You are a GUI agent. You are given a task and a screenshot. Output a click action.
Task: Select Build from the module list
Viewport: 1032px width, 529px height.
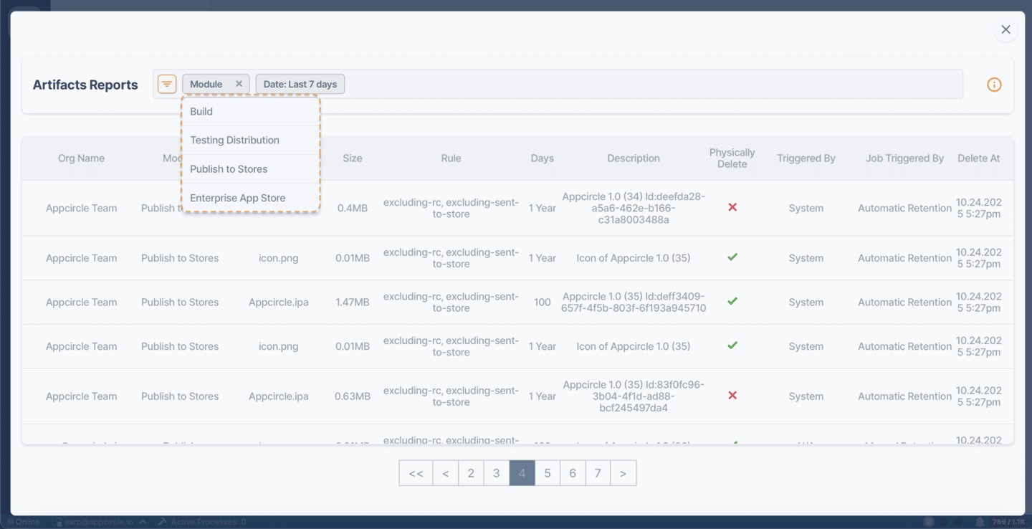click(x=201, y=111)
